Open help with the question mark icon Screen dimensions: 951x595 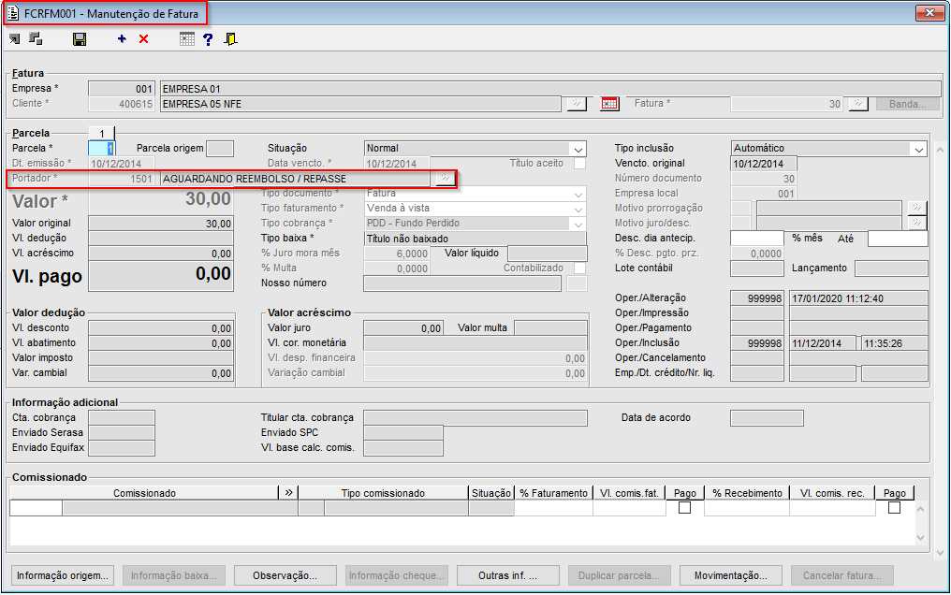coord(208,39)
